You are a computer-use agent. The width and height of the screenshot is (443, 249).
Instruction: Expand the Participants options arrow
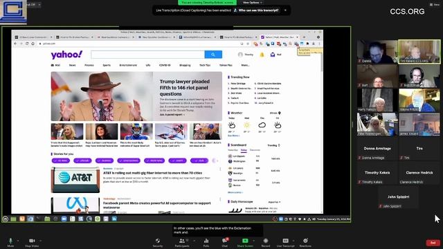[195, 241]
